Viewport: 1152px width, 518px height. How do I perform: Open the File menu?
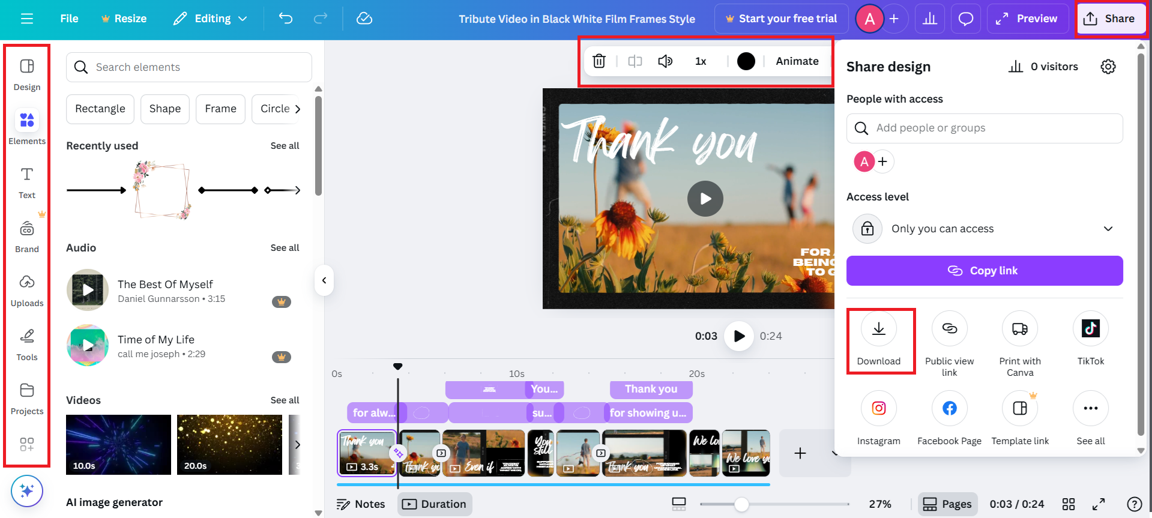coord(69,19)
